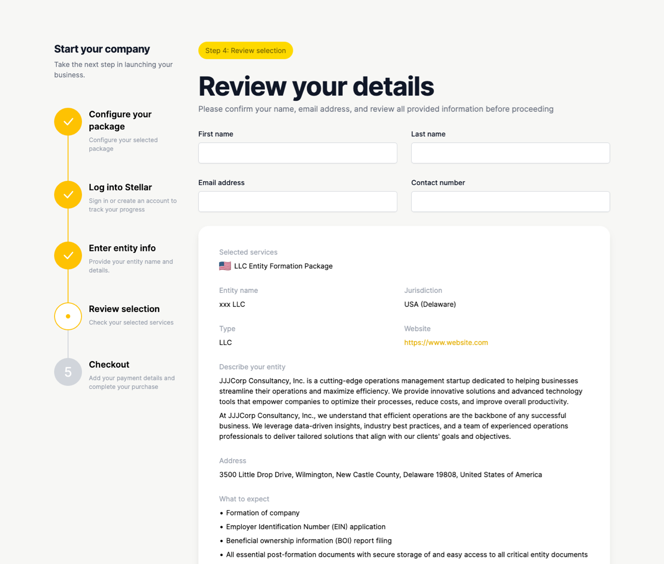The height and width of the screenshot is (564, 664).
Task: Select the Review selection step title
Action: click(x=124, y=309)
